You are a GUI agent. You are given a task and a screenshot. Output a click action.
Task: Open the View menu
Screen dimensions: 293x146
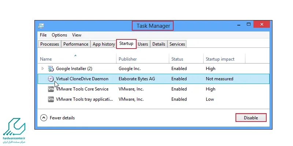coord(77,35)
